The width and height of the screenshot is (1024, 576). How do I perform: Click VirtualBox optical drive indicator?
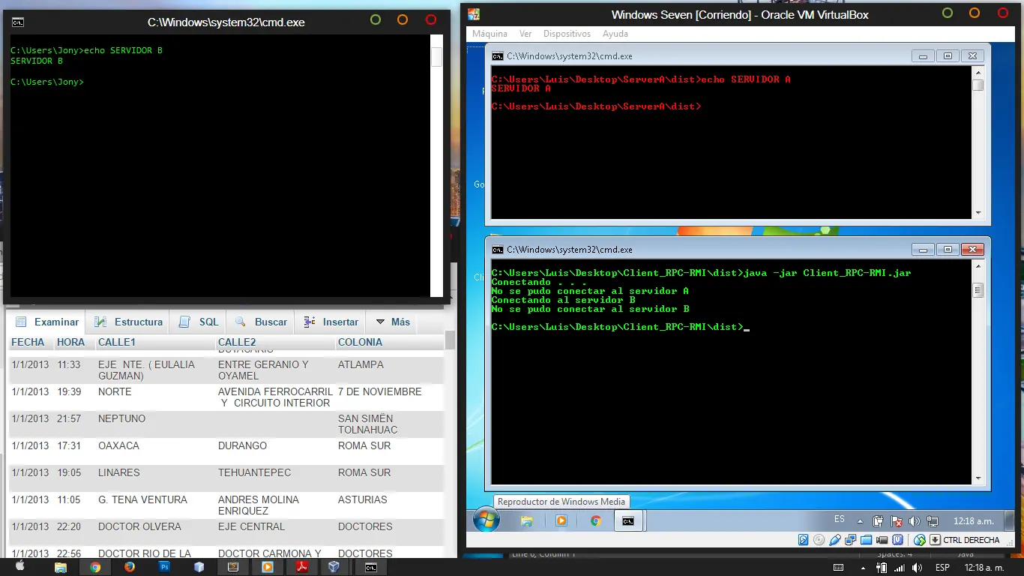[x=819, y=540]
